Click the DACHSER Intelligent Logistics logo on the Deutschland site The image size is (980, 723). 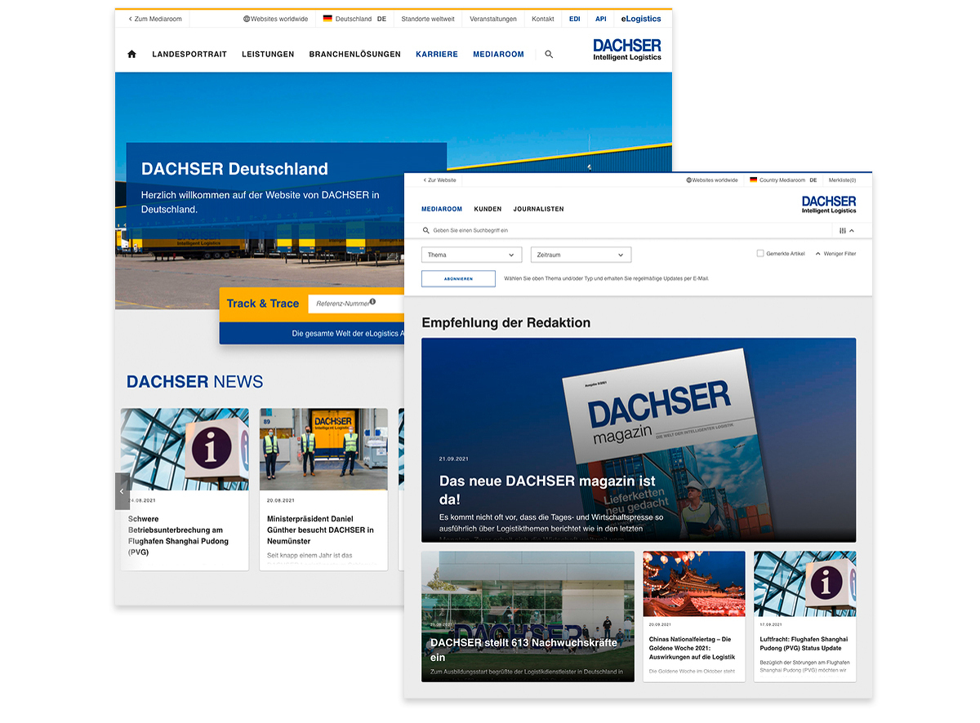[627, 50]
